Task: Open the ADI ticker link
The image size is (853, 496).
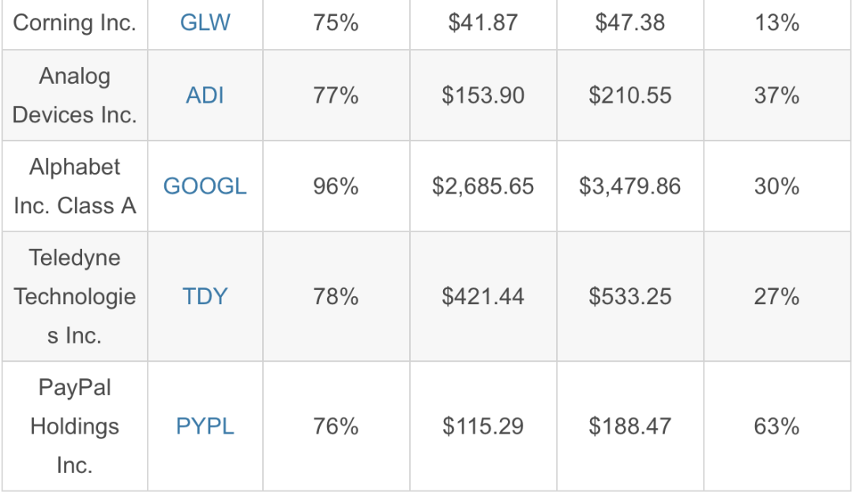Action: [x=205, y=96]
